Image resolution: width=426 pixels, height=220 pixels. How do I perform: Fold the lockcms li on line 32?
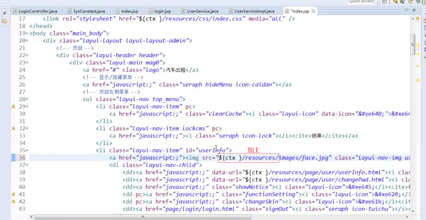(27, 129)
